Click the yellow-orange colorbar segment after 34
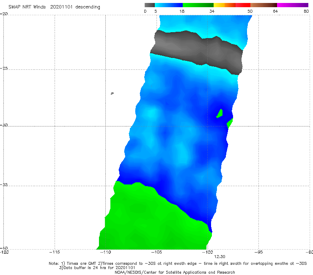Screen dimensions: 313x275 [x=225, y=5]
